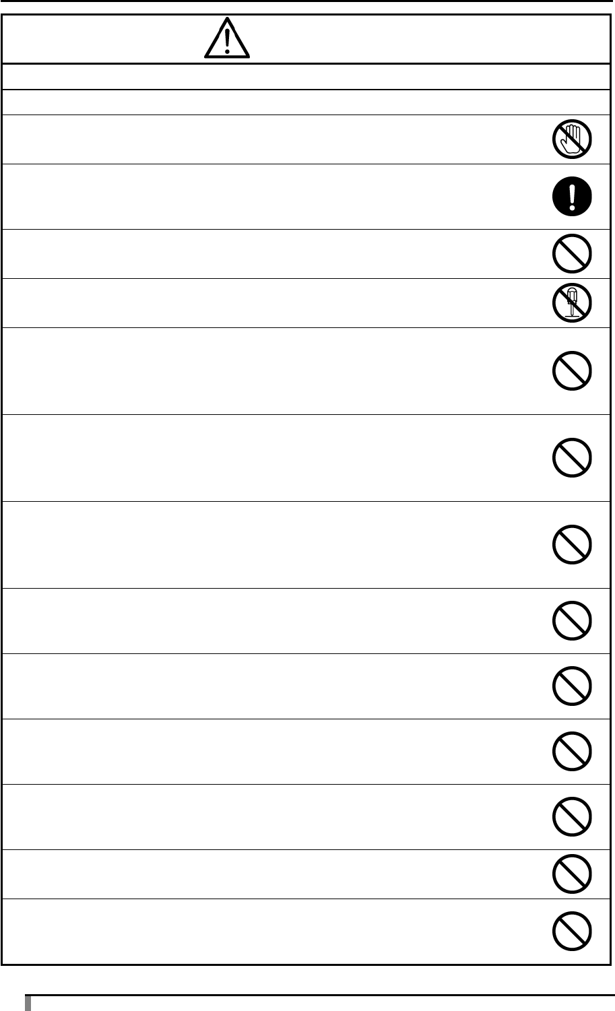Image resolution: width=615 pixels, height=1011 pixels.
Task: Click the gray marker on the footer line
Action: pyautogui.click(x=28, y=1003)
